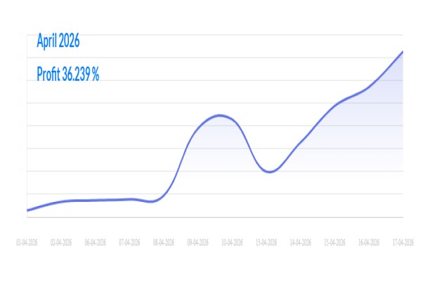The height and width of the screenshot is (286, 430).
Task: Click the 06-04-2026 date label
Action: click(96, 243)
